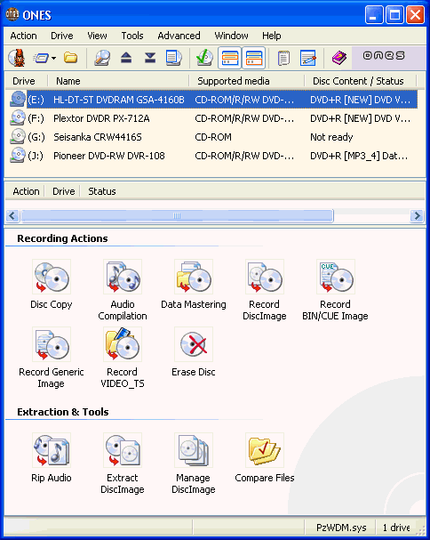Open the Window menu
This screenshot has height=540, width=430.
231,36
